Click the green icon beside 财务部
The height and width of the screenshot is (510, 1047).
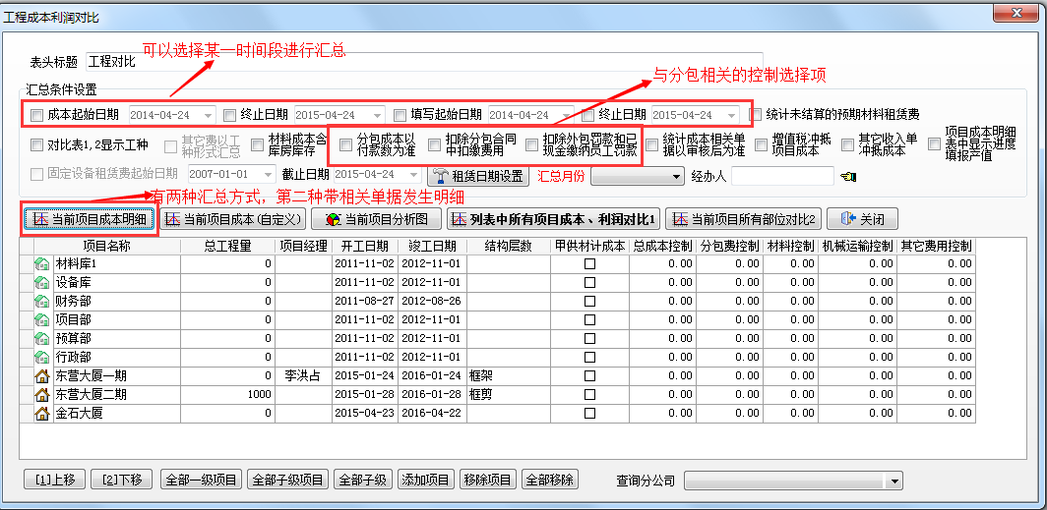[x=42, y=301]
